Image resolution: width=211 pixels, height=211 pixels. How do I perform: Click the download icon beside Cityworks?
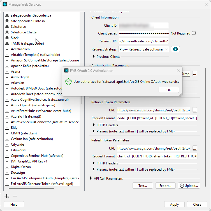(x=7, y=150)
